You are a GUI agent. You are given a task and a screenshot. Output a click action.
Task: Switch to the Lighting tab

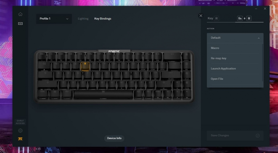(x=83, y=19)
